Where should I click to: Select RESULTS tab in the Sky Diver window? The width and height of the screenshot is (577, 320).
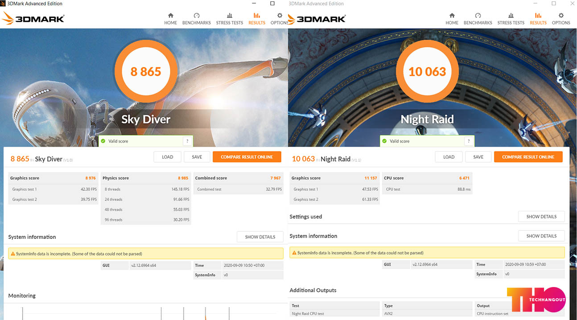pyautogui.click(x=257, y=19)
